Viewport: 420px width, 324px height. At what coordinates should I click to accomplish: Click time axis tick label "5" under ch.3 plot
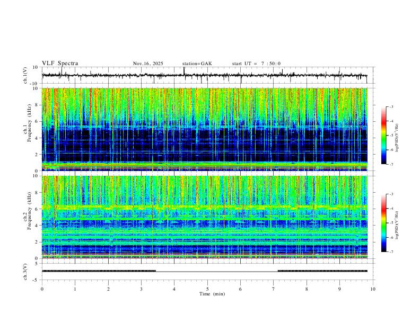(x=207, y=289)
